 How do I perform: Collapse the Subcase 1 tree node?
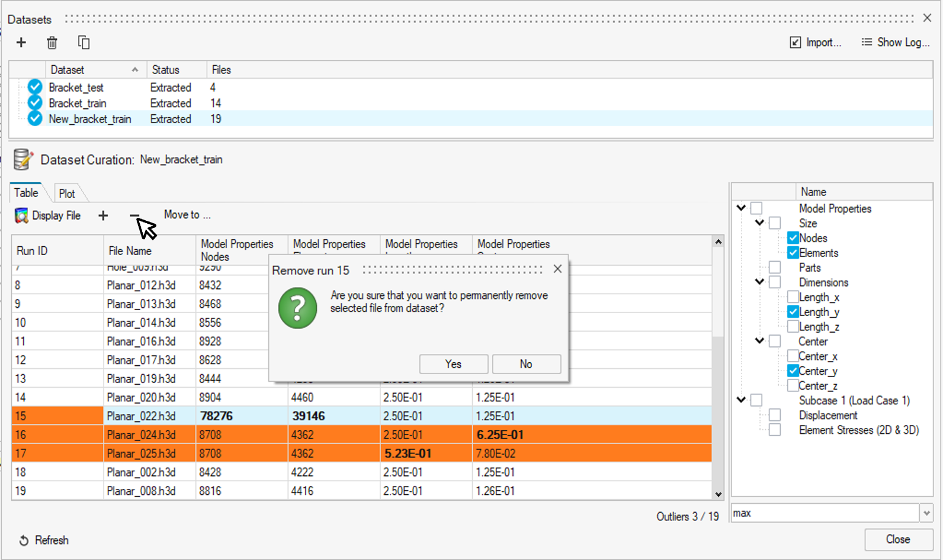(741, 400)
